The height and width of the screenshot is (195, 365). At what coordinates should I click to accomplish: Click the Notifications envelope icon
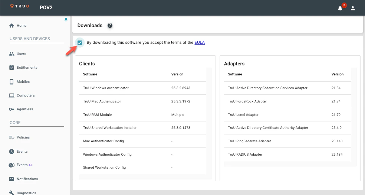(11, 179)
